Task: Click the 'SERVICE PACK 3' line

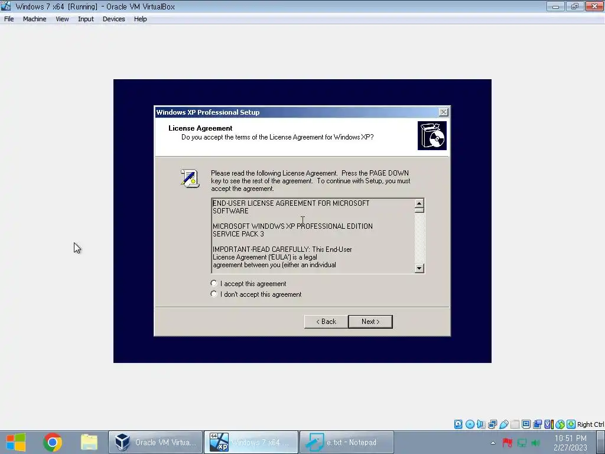Action: (238, 234)
